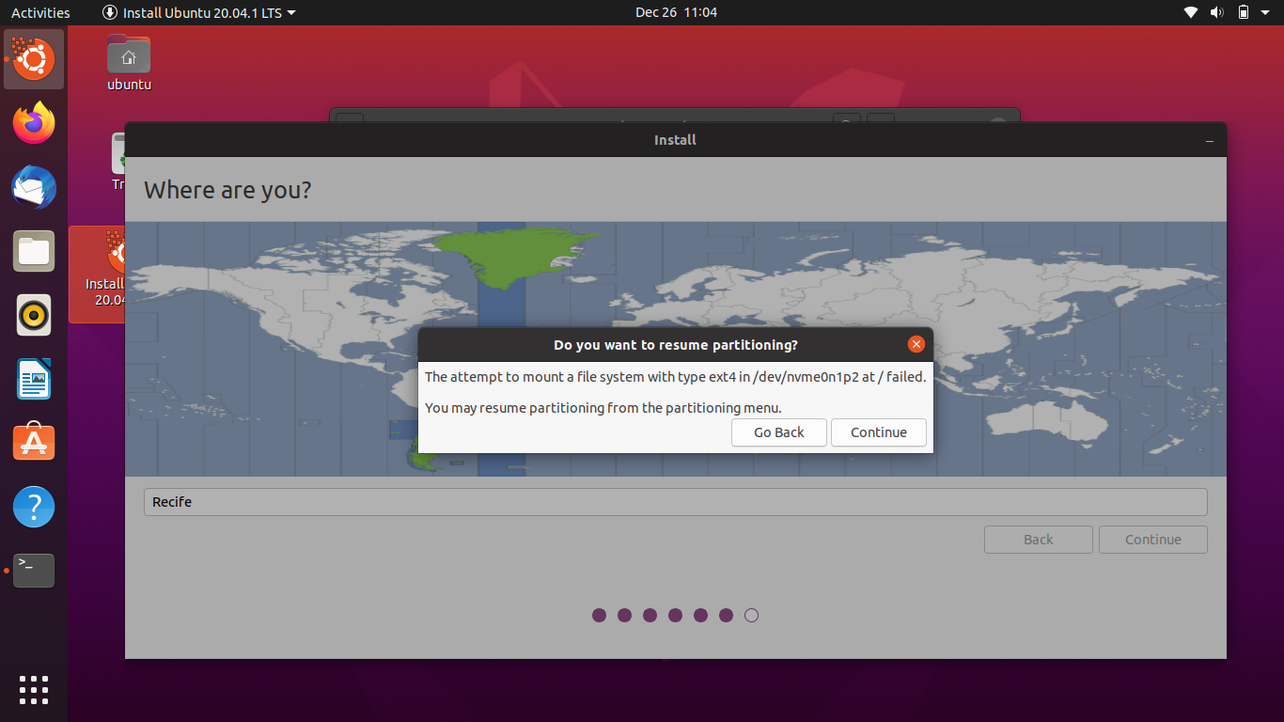Click the ext4 mount failure message
The image size is (1284, 722).
click(675, 377)
